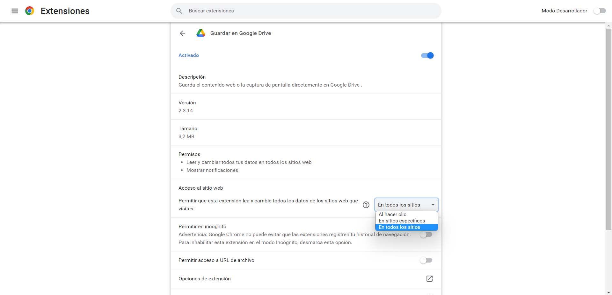
Task: Click the Google Drive extension icon
Action: click(201, 33)
